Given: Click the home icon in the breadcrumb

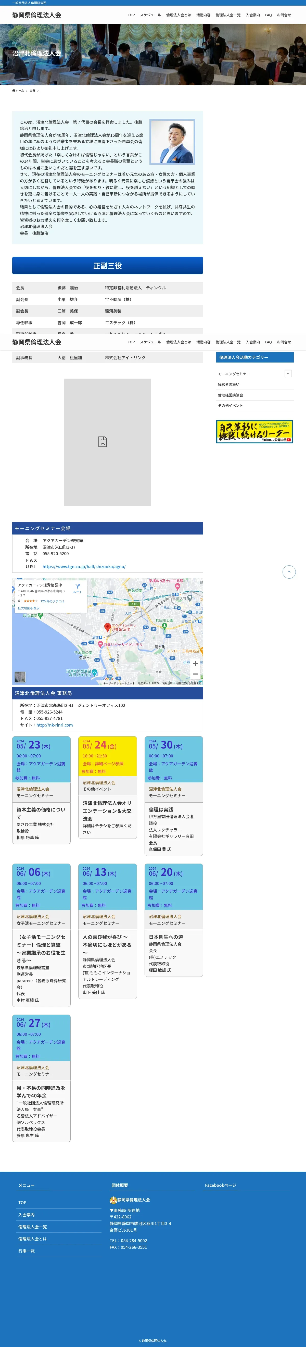Looking at the screenshot, I should pyautogui.click(x=14, y=91).
